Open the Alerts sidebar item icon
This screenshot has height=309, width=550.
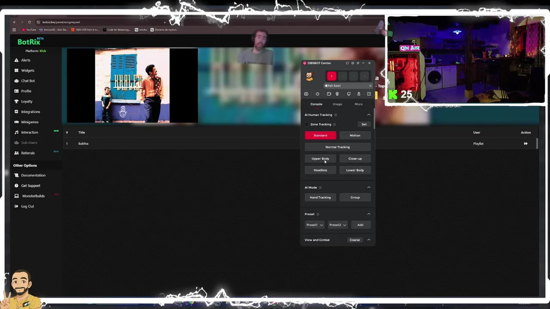pos(16,60)
